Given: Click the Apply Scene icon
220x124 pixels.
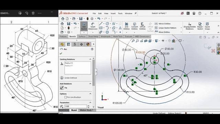Looking at the screenshot, I should click(174, 41).
